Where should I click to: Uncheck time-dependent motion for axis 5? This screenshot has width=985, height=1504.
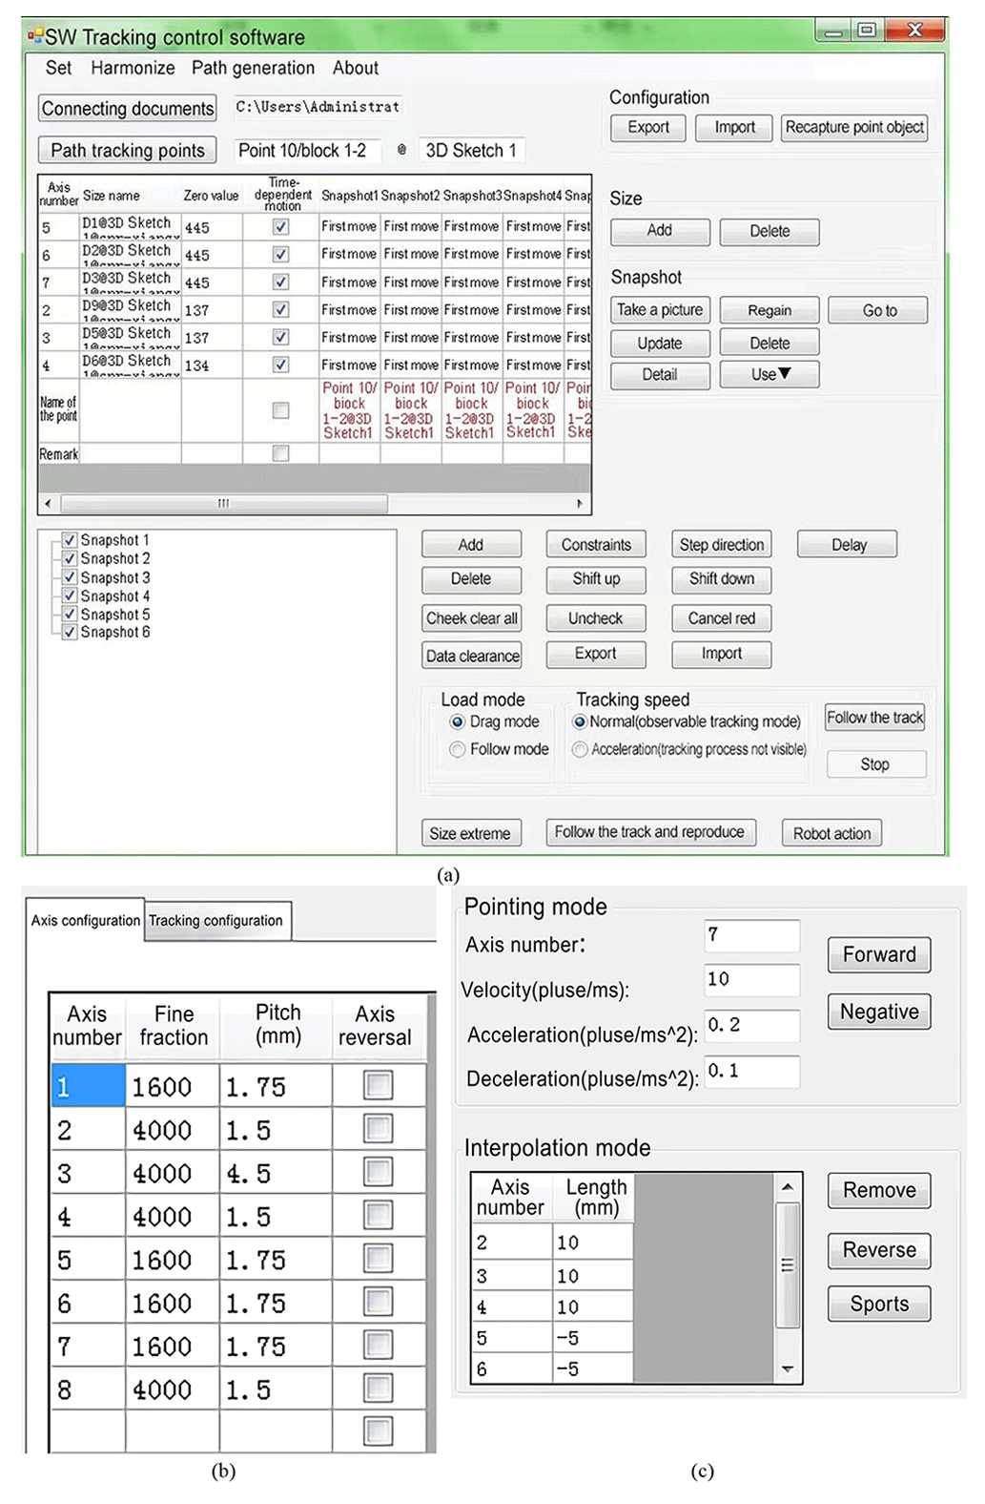pos(280,227)
